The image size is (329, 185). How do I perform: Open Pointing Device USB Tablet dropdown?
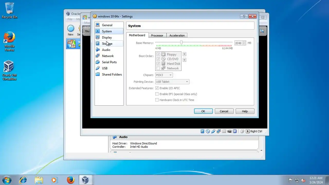pos(172,82)
